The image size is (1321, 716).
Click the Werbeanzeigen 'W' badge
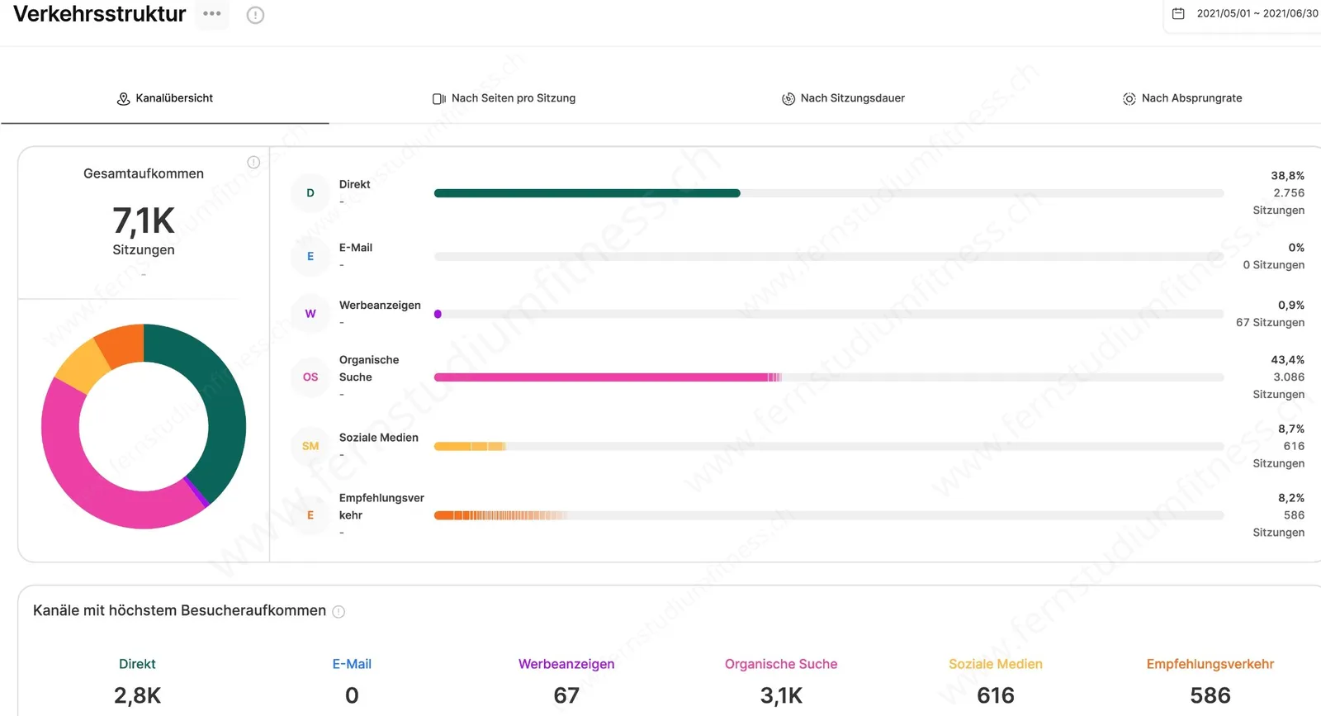[310, 314]
